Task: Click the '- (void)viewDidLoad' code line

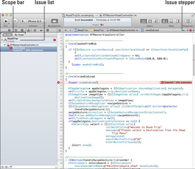Action: point(80,76)
